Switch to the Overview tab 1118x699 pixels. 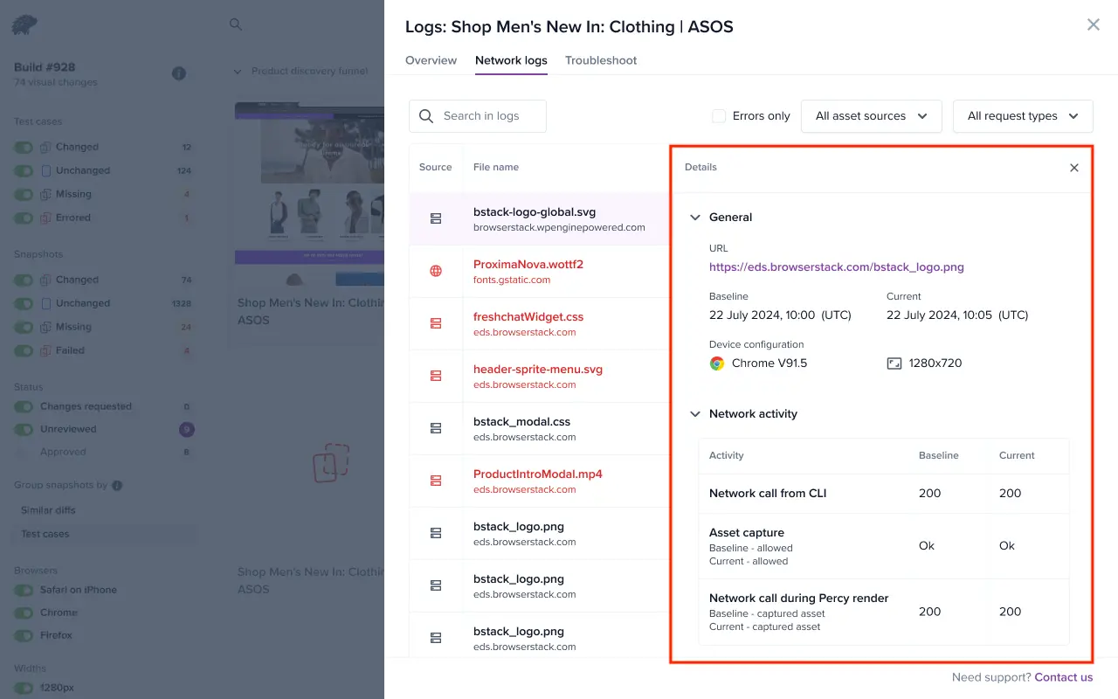point(431,60)
